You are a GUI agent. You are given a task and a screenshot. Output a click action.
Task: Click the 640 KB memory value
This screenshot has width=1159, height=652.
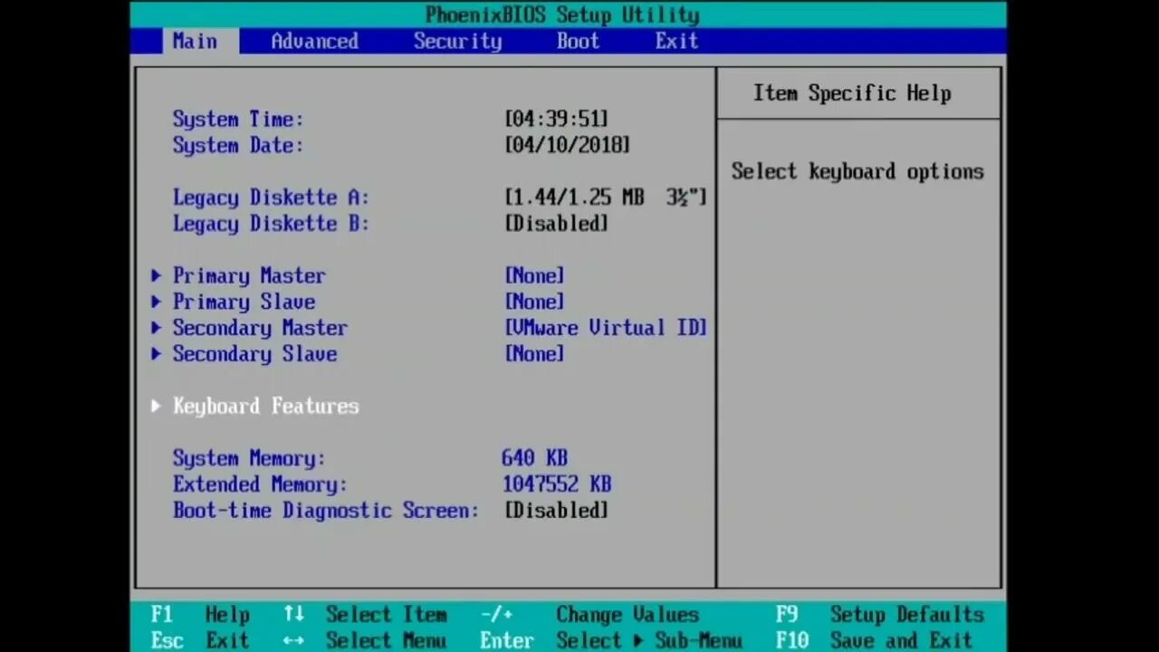pos(534,458)
